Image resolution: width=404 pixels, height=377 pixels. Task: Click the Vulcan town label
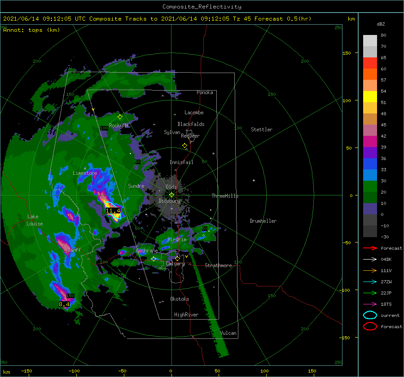(228, 333)
